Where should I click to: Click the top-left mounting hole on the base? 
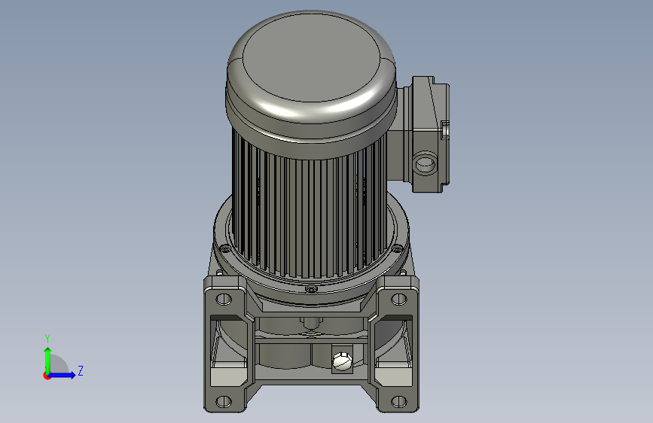(x=224, y=299)
